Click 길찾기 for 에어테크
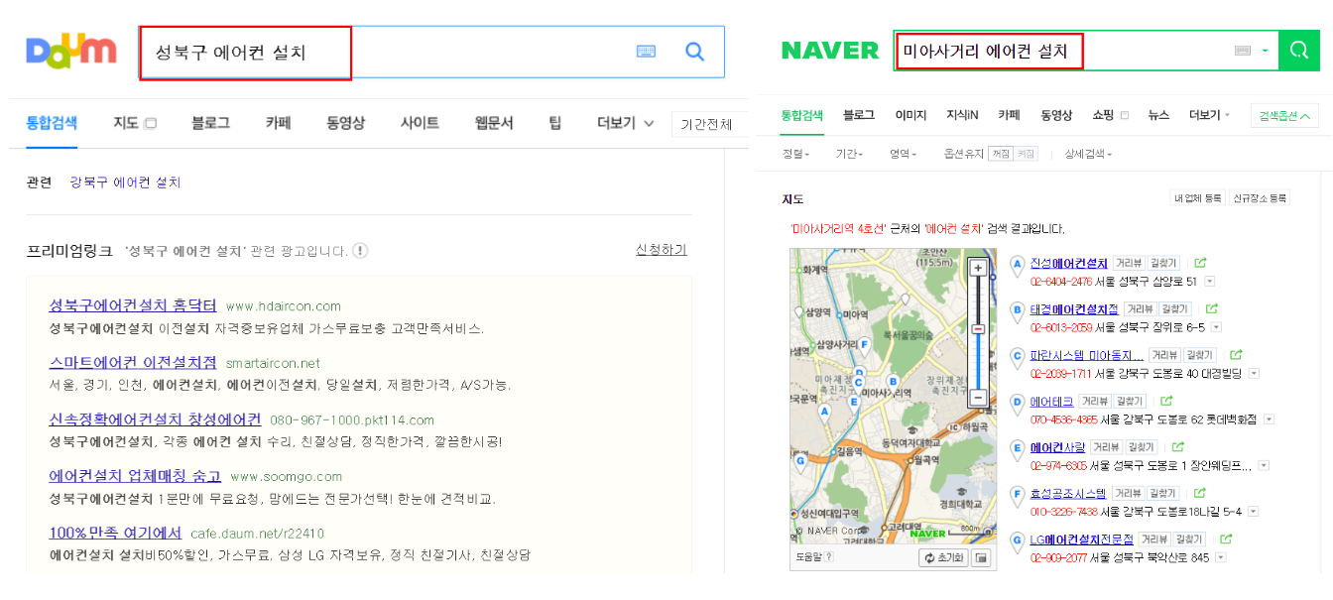The width and height of the screenshot is (1333, 600). (x=1130, y=401)
